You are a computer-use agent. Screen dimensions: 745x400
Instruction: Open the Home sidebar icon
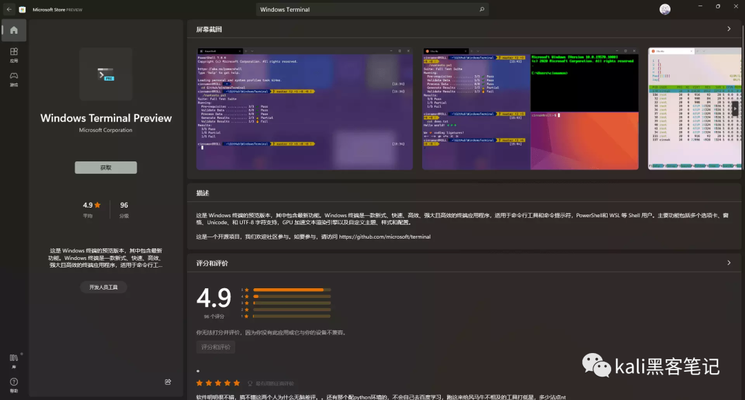[x=14, y=30]
